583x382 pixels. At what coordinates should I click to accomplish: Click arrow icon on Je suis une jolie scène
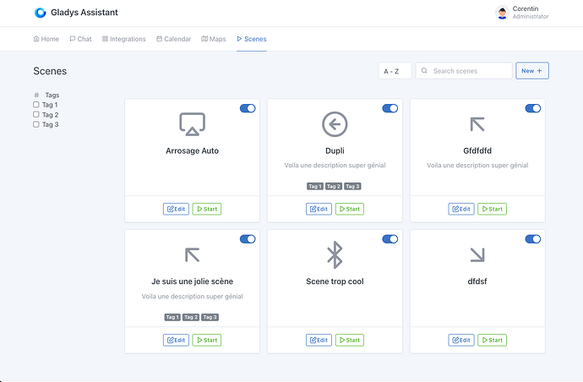192,254
